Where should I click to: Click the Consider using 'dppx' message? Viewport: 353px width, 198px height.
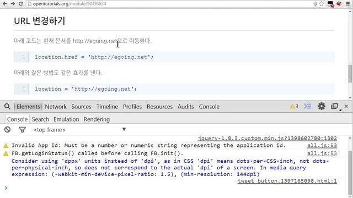(170, 167)
